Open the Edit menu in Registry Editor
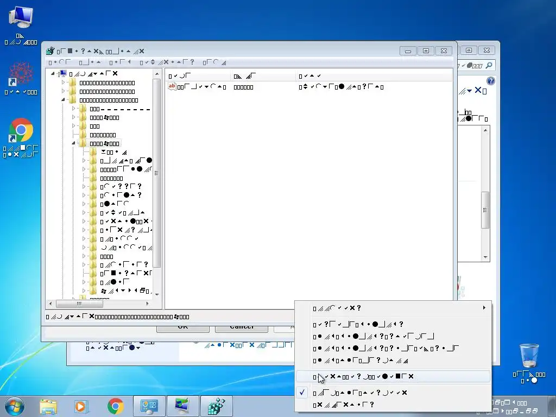Screen dimensions: 556x417 [x=90, y=62]
